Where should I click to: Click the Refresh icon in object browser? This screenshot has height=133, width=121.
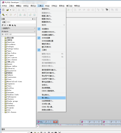coord(3,25)
